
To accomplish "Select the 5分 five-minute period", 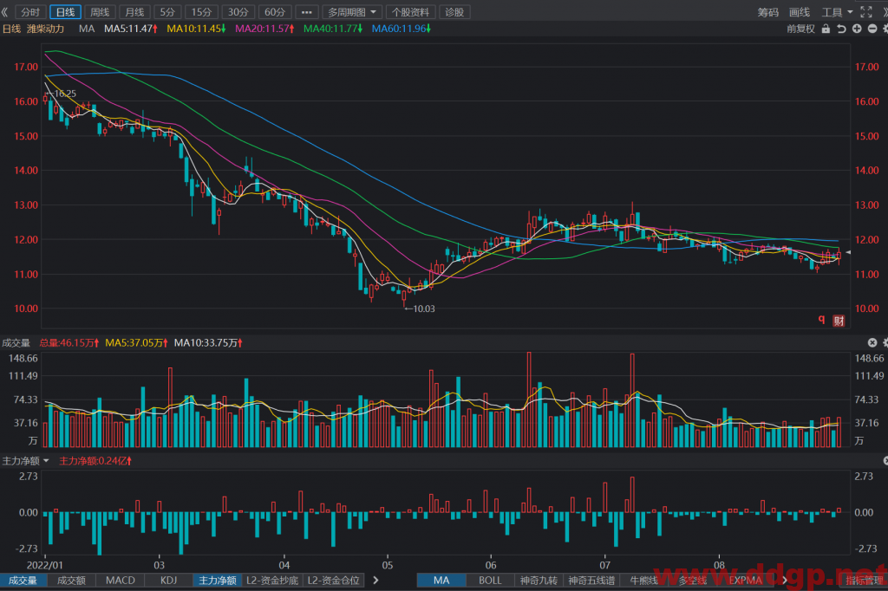I will [167, 12].
